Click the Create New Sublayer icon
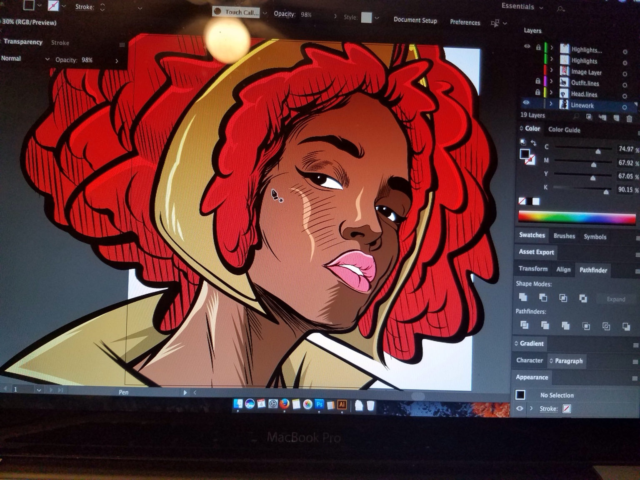The image size is (640, 480). point(602,117)
